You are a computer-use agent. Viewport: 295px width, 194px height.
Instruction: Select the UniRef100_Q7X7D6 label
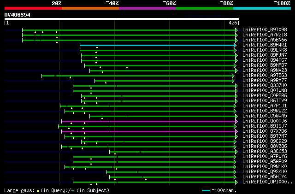point(265,131)
